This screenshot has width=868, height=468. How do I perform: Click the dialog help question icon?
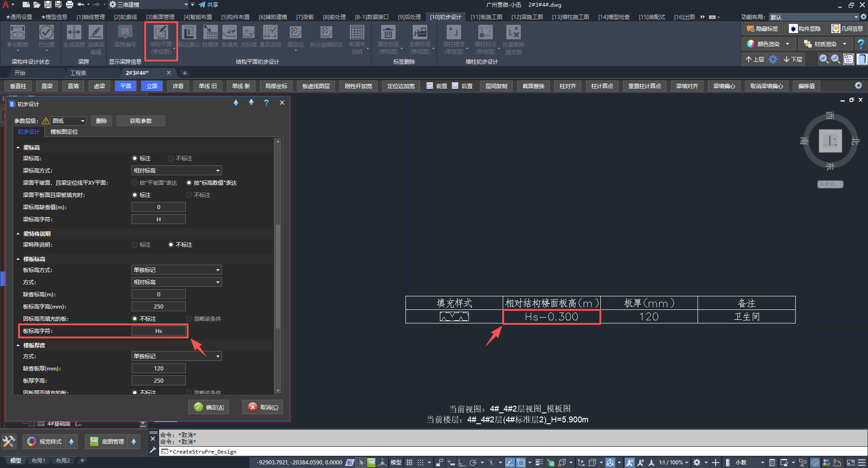[x=266, y=103]
